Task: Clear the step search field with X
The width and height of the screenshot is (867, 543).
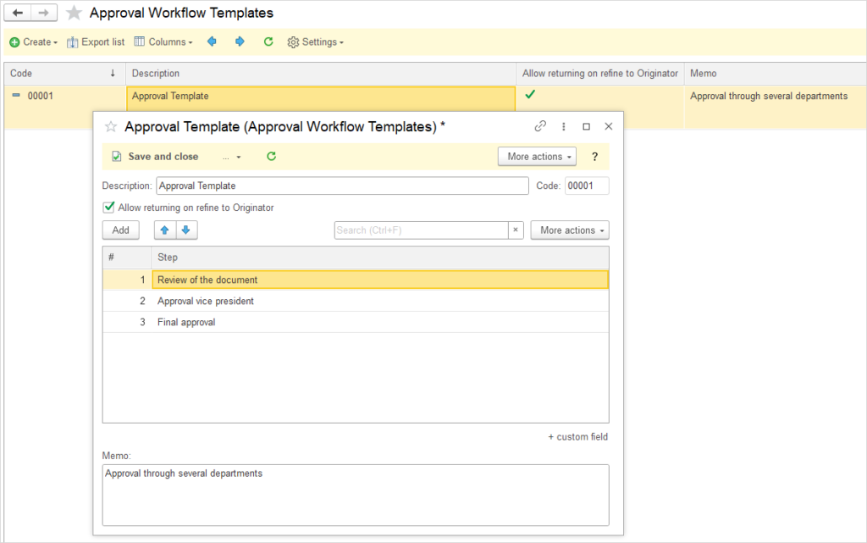Action: coord(515,230)
